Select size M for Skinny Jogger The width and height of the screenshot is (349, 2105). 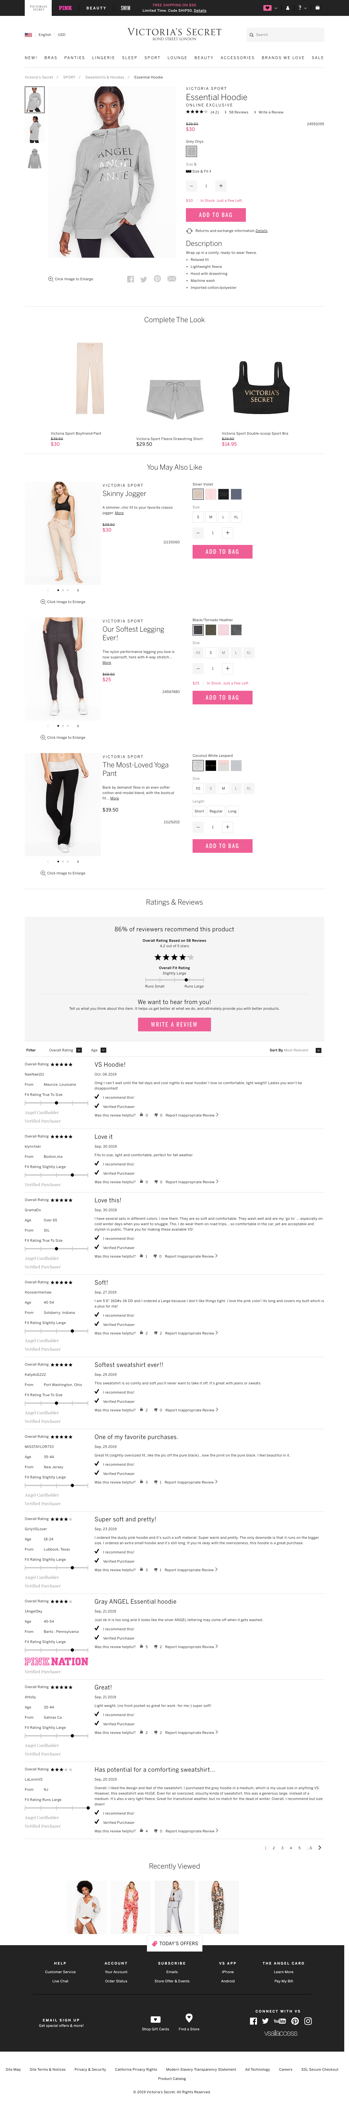click(210, 516)
